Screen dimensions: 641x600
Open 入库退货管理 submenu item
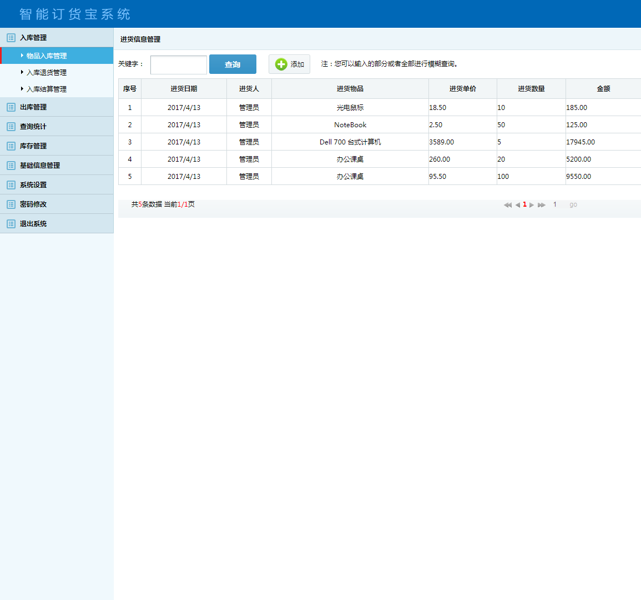pos(47,73)
